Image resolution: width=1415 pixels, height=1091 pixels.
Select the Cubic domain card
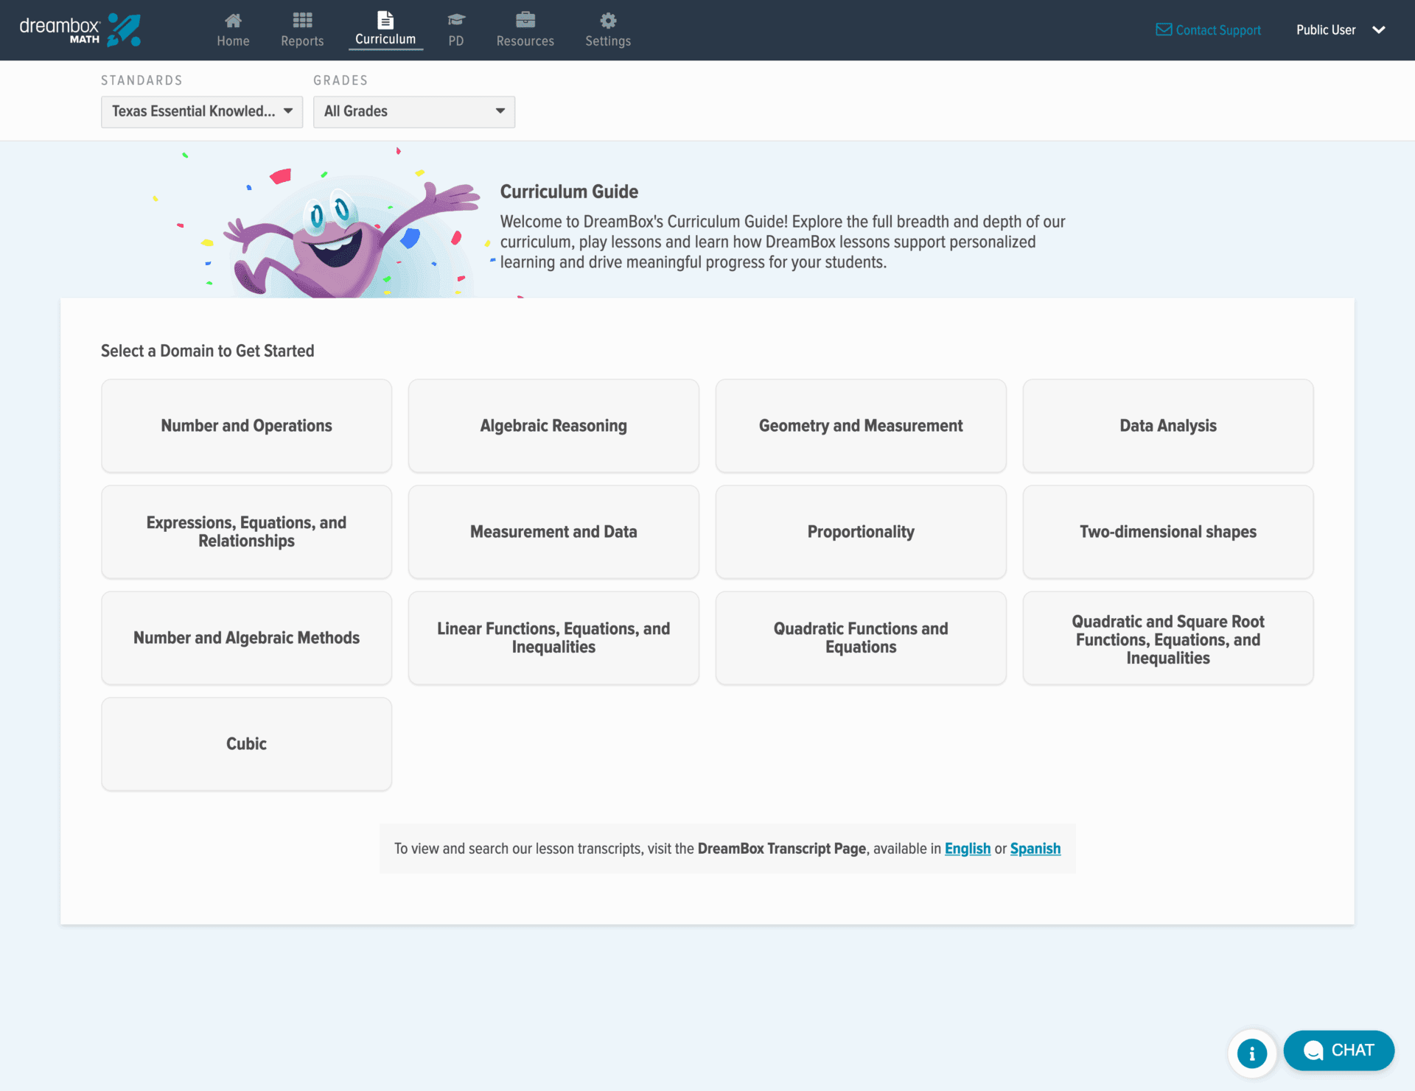246,744
